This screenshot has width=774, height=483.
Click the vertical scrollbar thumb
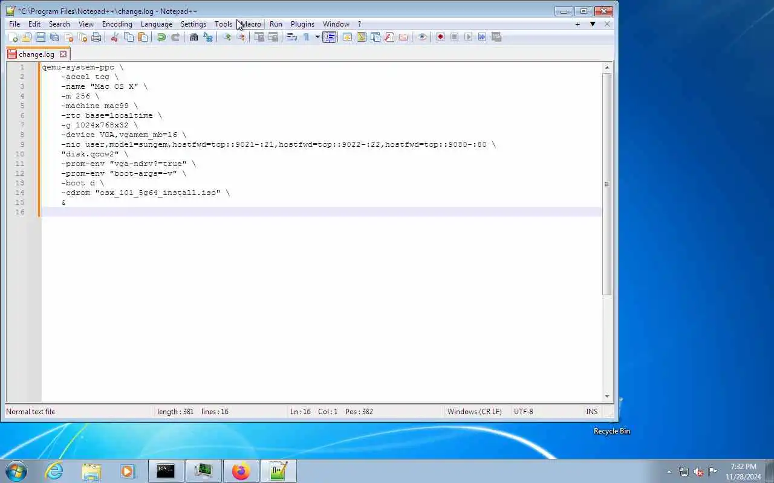tap(607, 184)
